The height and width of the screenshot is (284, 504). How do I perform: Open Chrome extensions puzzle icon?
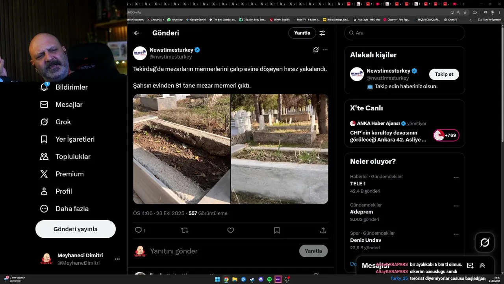475,12
